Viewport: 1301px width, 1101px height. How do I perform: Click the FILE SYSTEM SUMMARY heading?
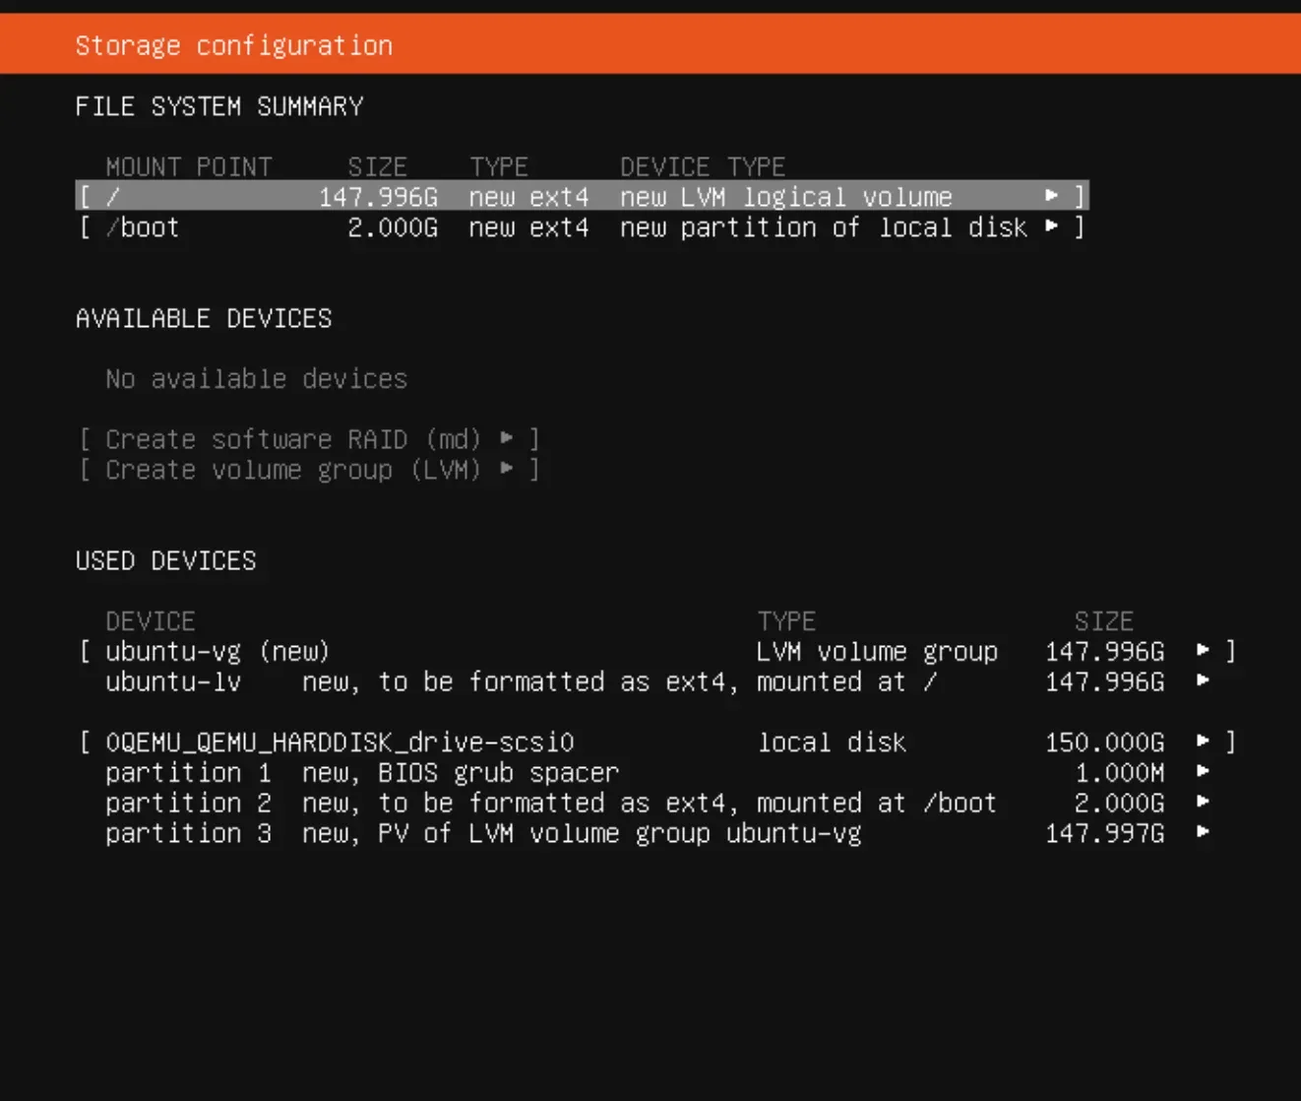click(218, 105)
